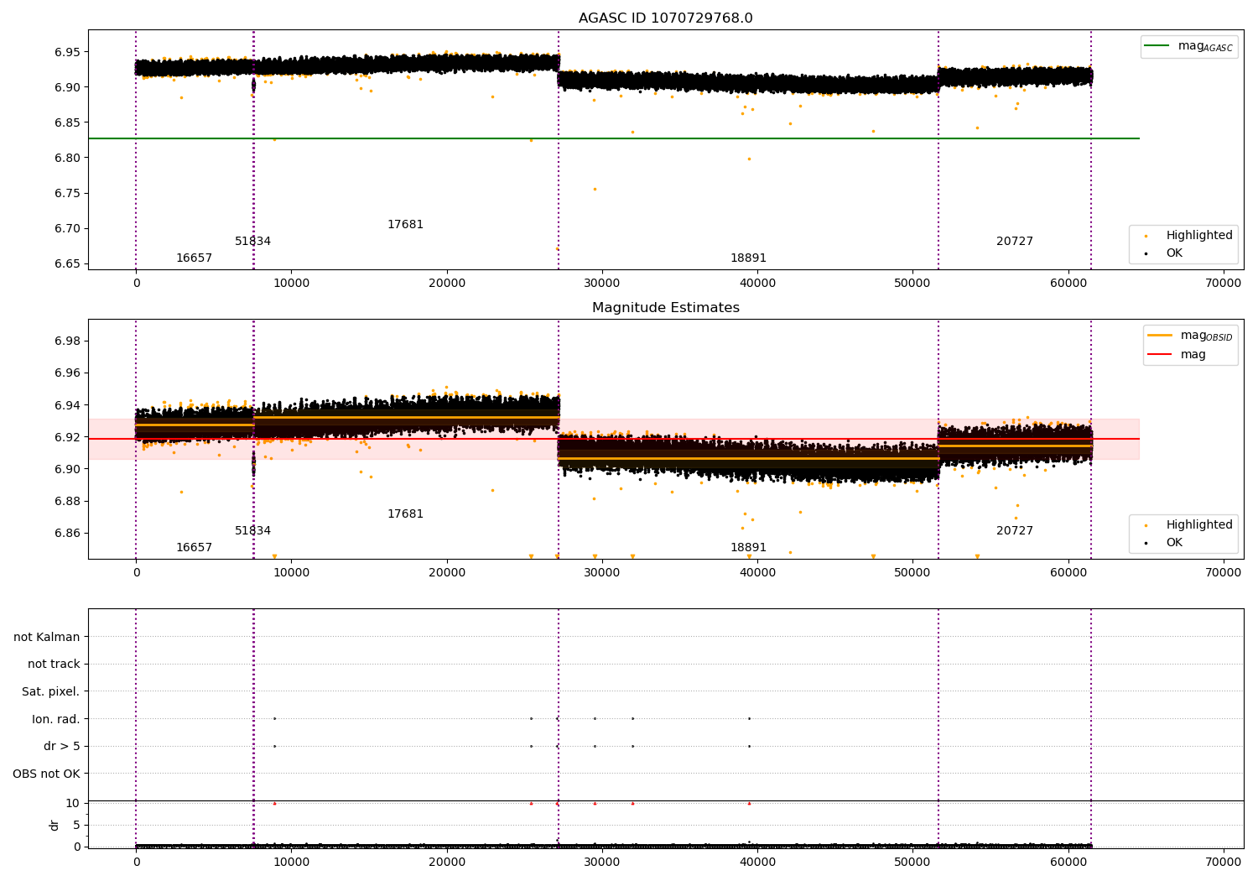Click x-axis tick 60000 under the bottom plot
Image resolution: width=1258 pixels, height=881 pixels.
(x=1068, y=863)
